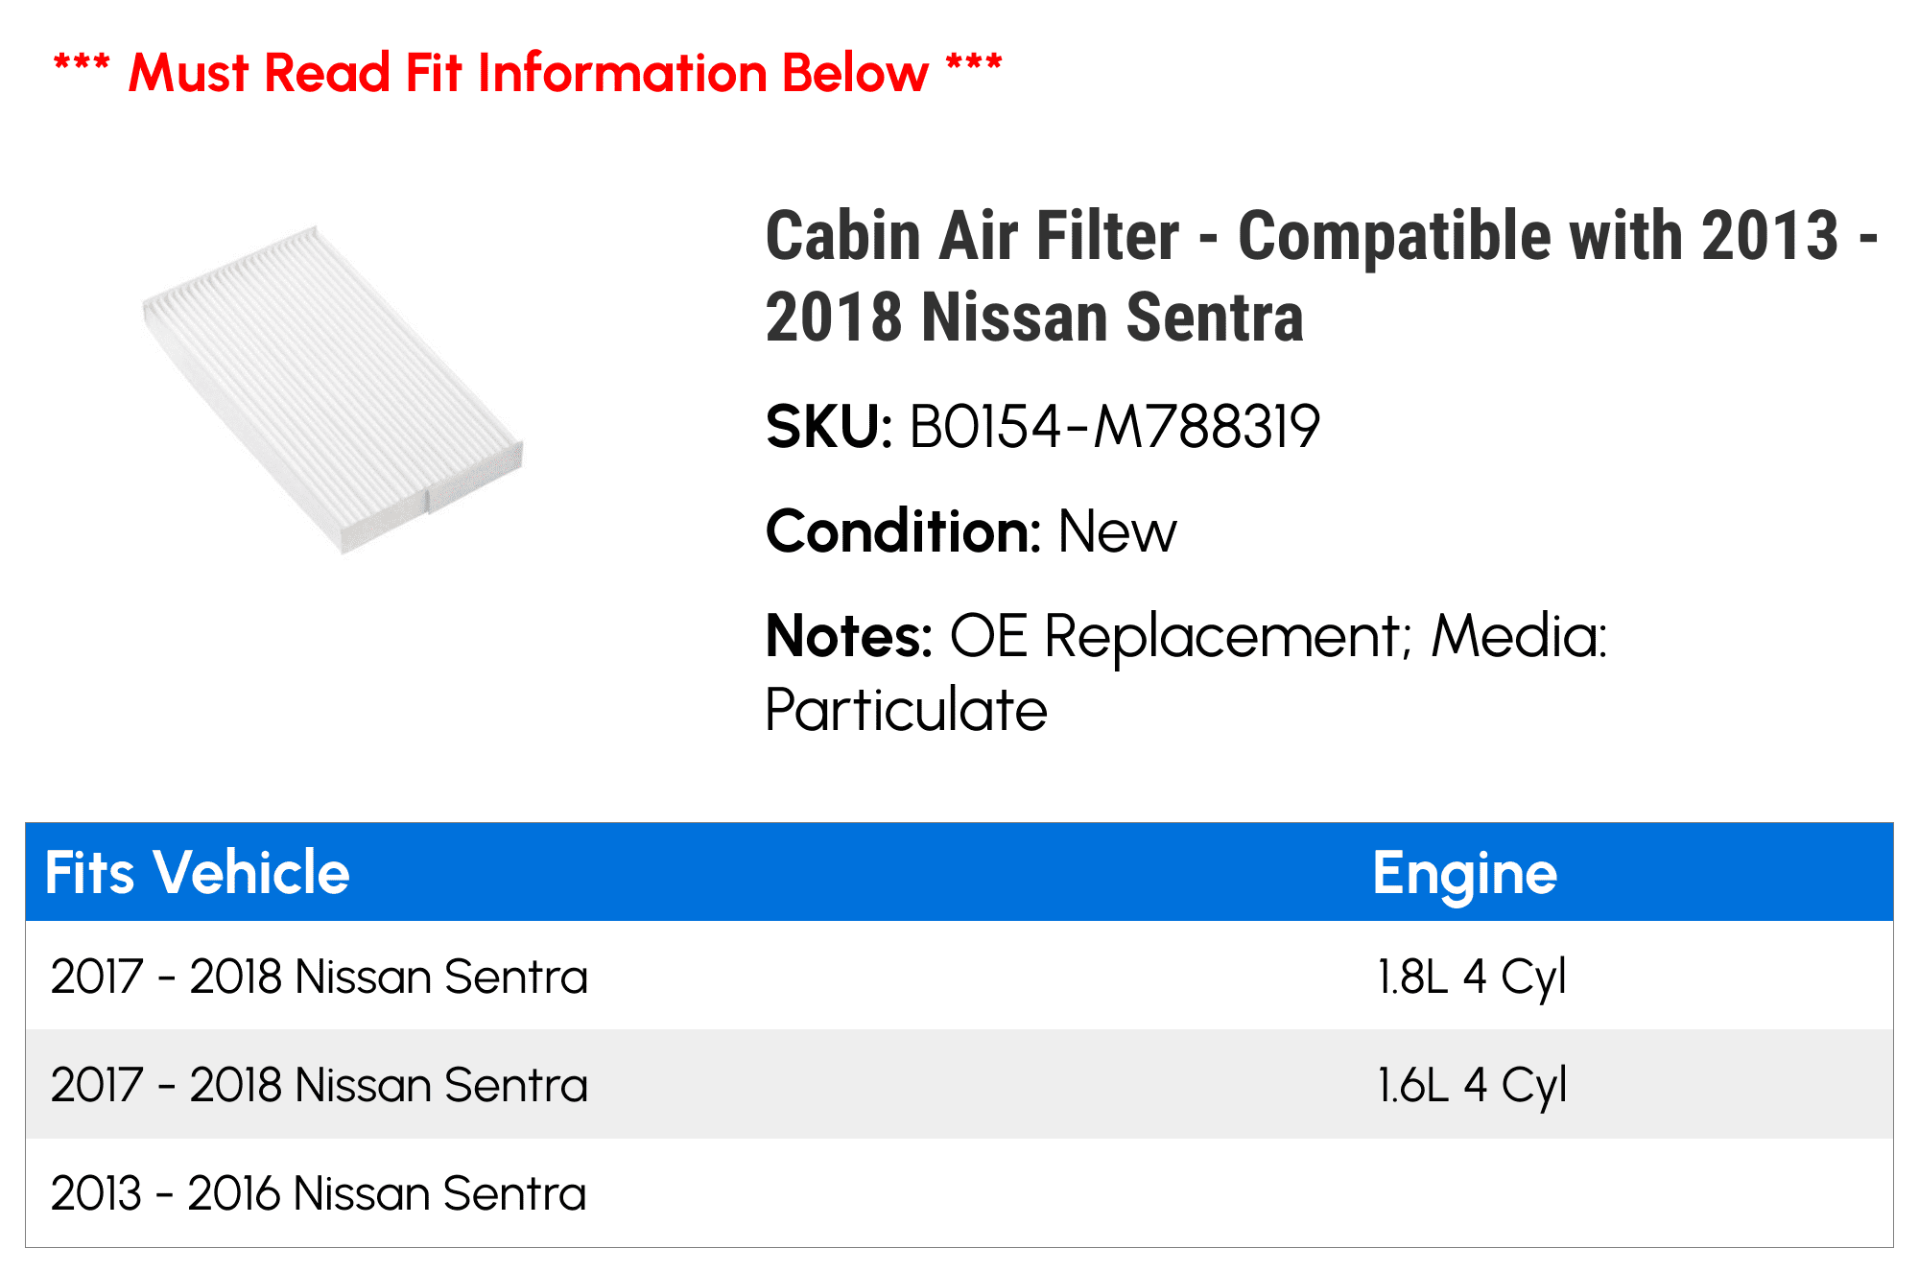Click 2018 Nissan Sentra in the title
Image resolution: width=1919 pixels, height=1272 pixels.
pos(1034,318)
